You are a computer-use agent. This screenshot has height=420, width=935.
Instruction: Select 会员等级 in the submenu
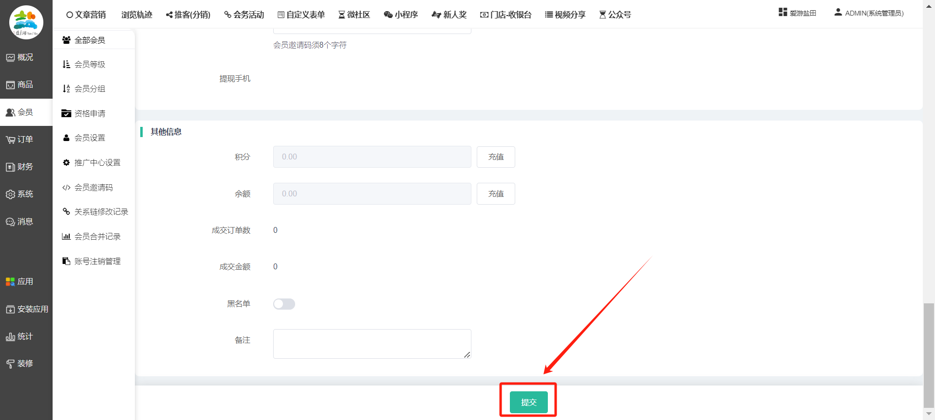click(90, 64)
